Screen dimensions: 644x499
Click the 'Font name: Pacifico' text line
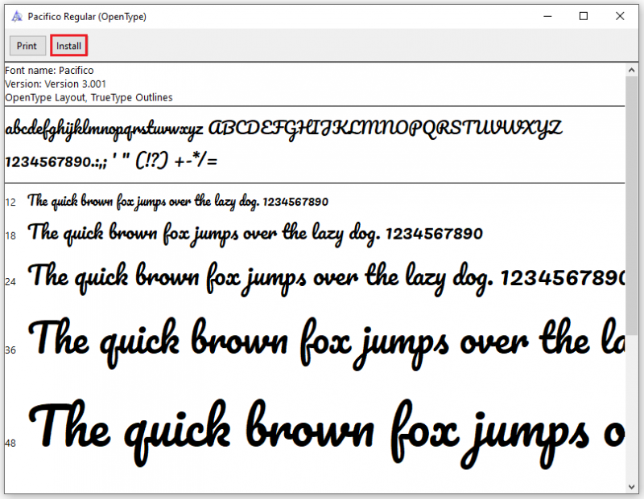49,71
